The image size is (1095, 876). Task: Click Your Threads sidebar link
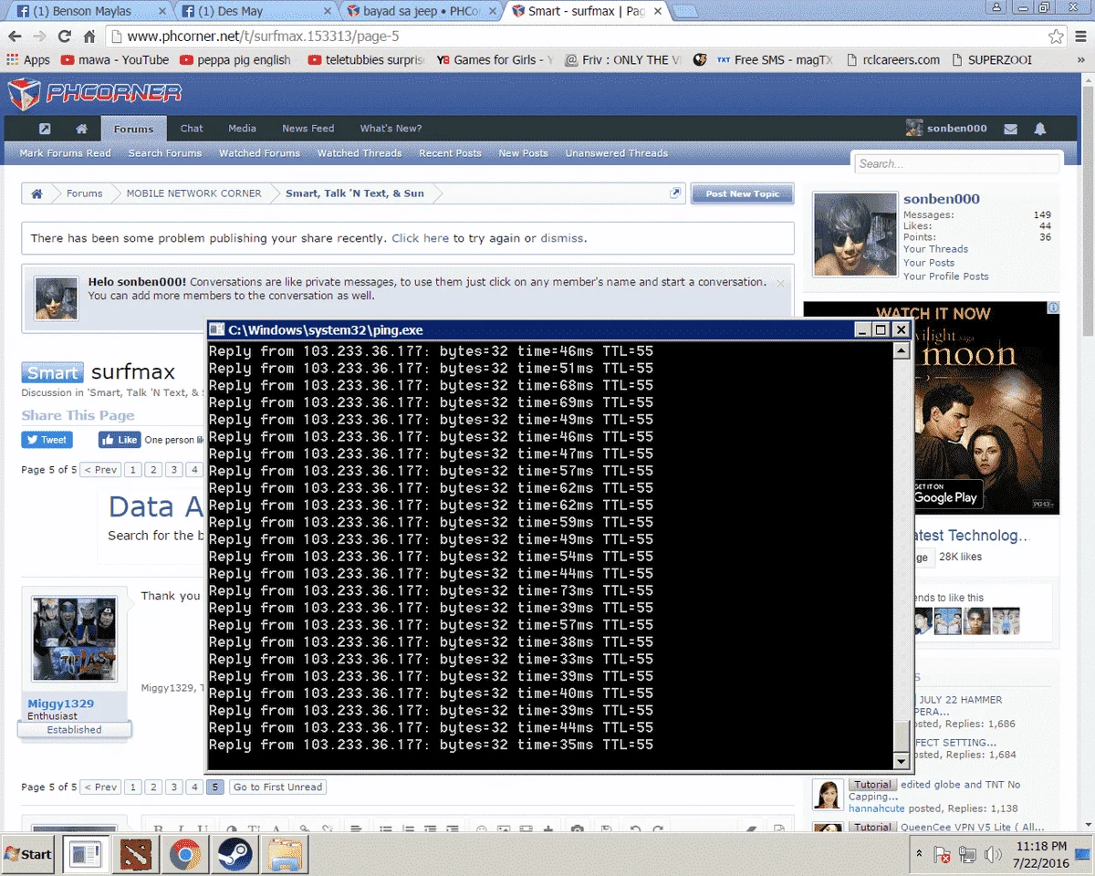(935, 249)
